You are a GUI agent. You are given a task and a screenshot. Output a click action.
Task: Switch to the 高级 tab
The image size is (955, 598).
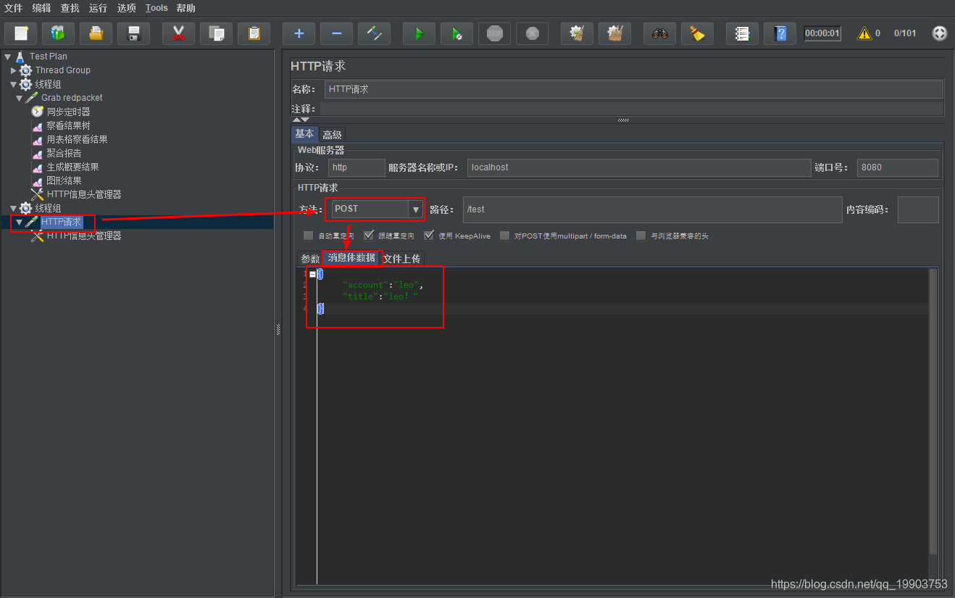click(x=332, y=135)
